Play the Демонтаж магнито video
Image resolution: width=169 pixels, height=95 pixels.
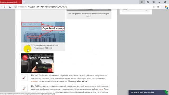pyautogui.click(x=37, y=63)
